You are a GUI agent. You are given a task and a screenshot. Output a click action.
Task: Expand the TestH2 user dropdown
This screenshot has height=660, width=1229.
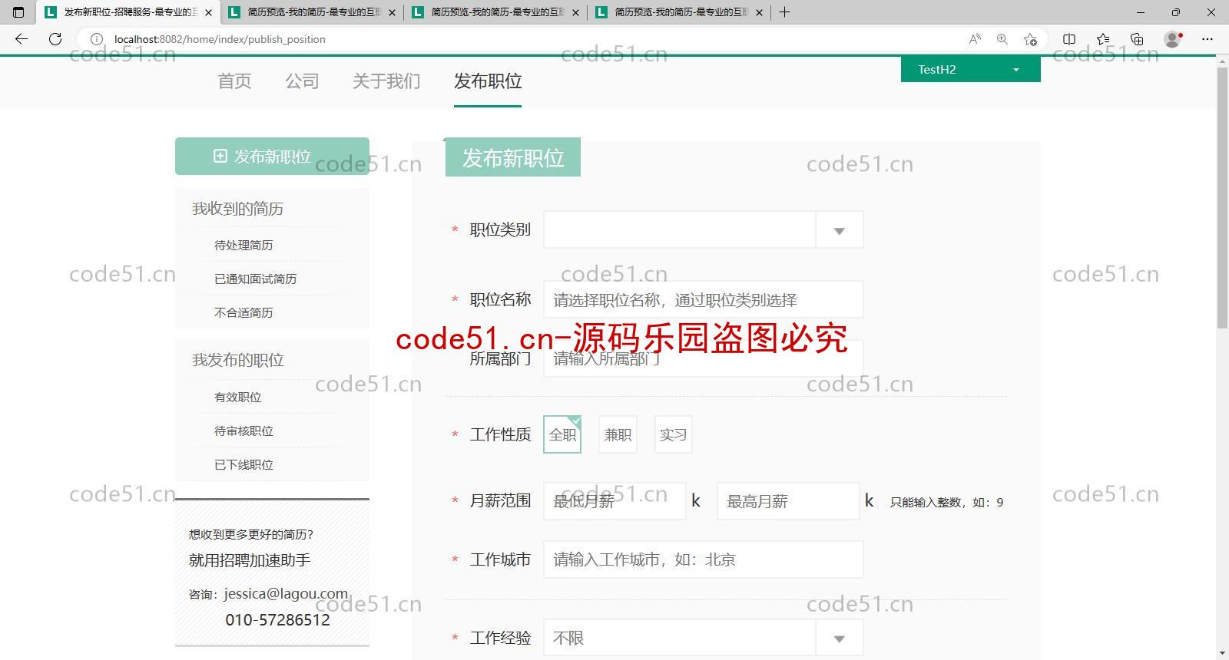[970, 69]
